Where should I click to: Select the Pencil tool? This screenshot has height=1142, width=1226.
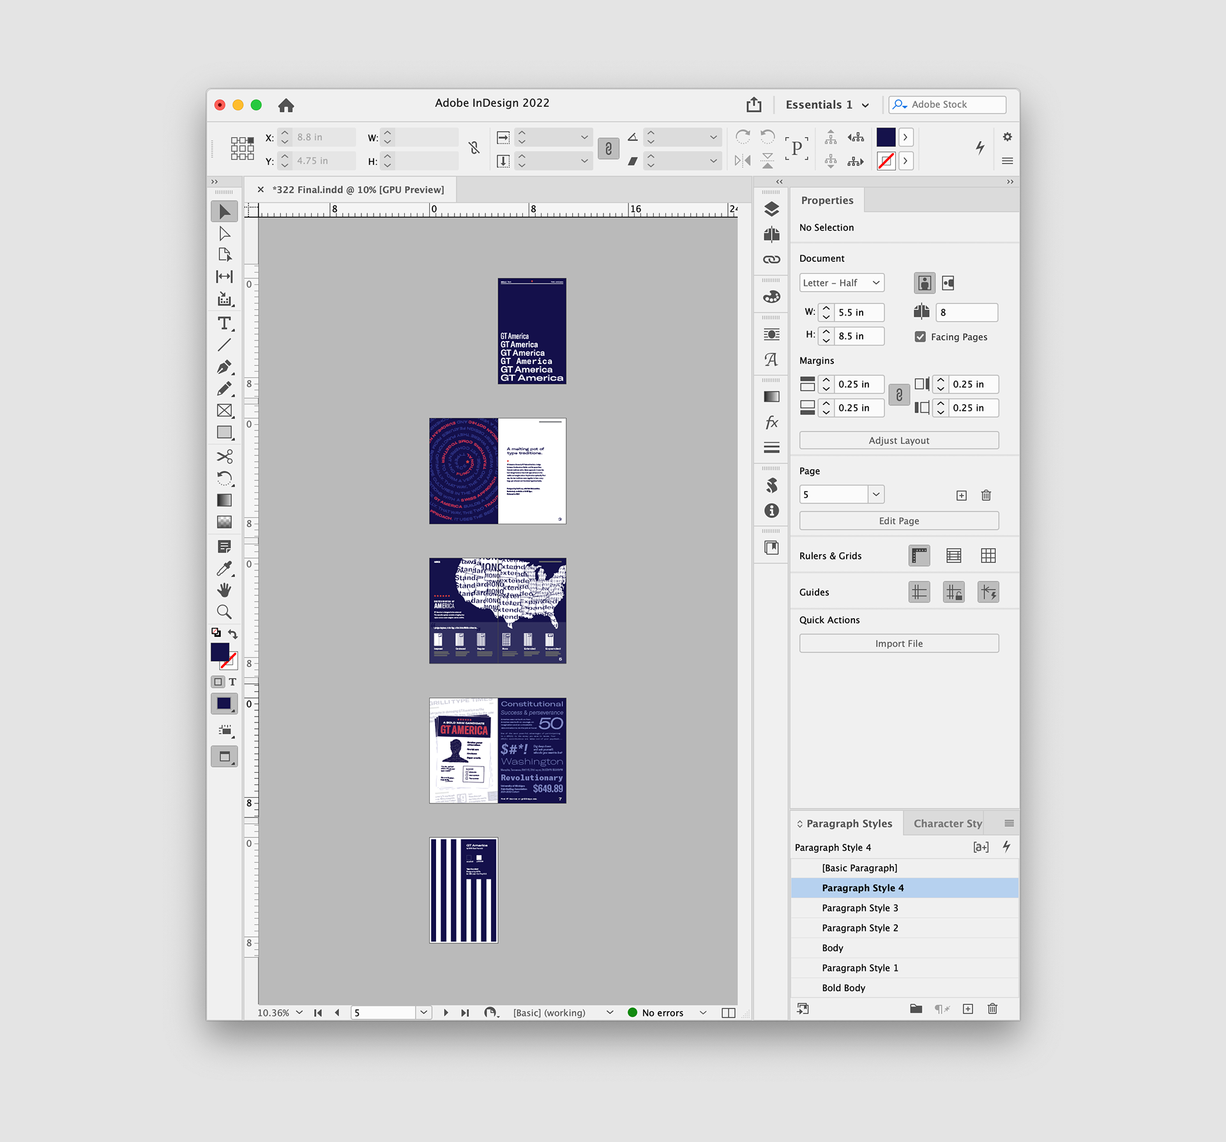coord(224,388)
